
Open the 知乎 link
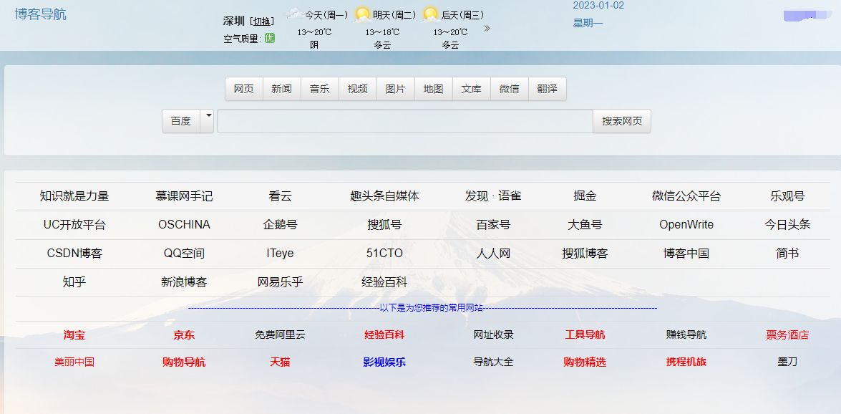(x=74, y=281)
